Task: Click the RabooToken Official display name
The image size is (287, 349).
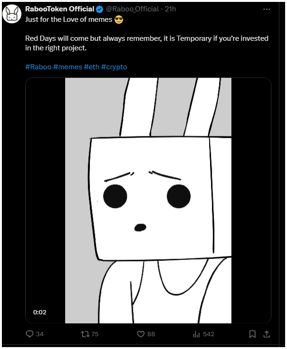Action: 60,9
